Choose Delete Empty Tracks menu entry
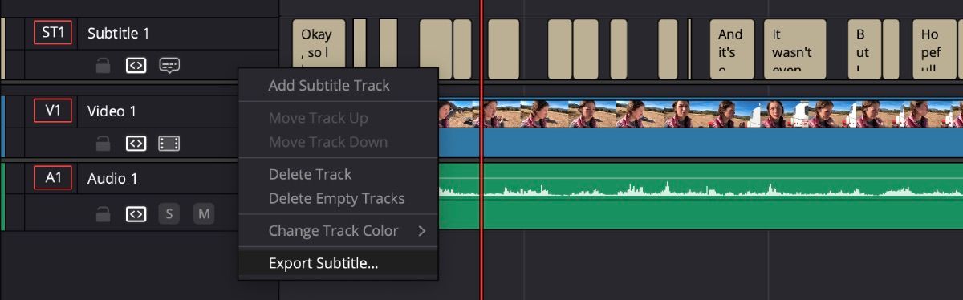 pos(338,198)
